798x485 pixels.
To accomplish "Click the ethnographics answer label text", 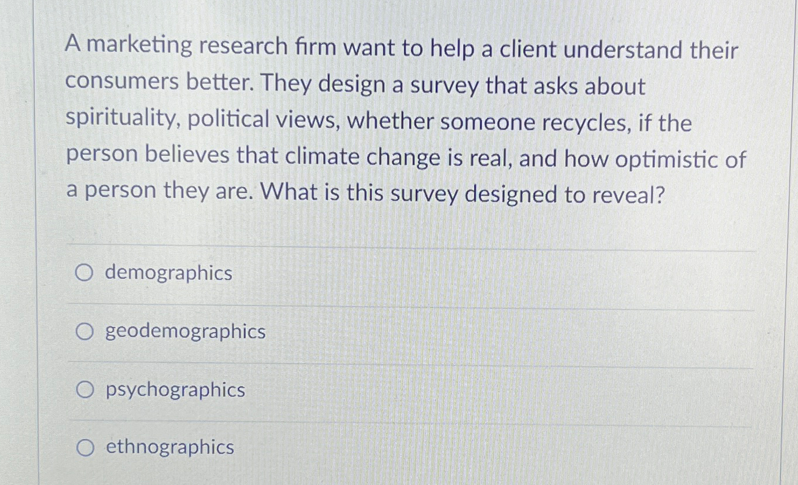I will pos(168,448).
